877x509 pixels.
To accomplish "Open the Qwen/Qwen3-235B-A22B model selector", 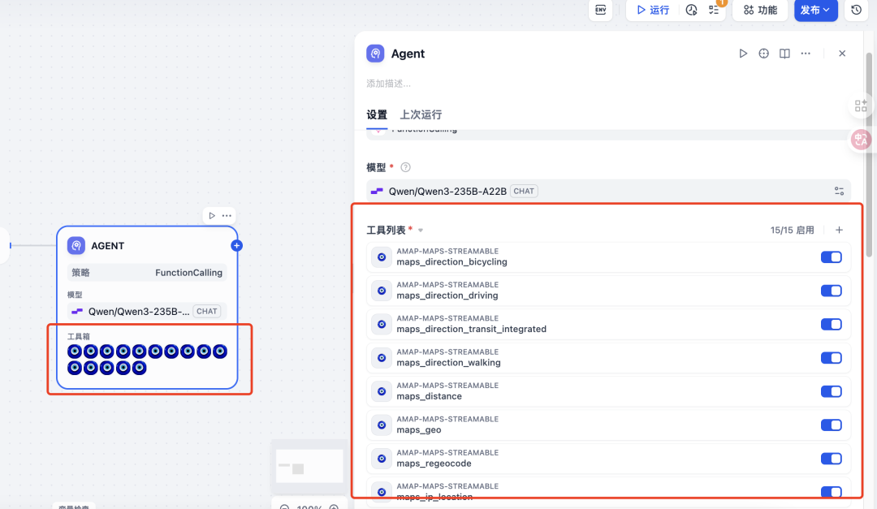I will pyautogui.click(x=608, y=192).
